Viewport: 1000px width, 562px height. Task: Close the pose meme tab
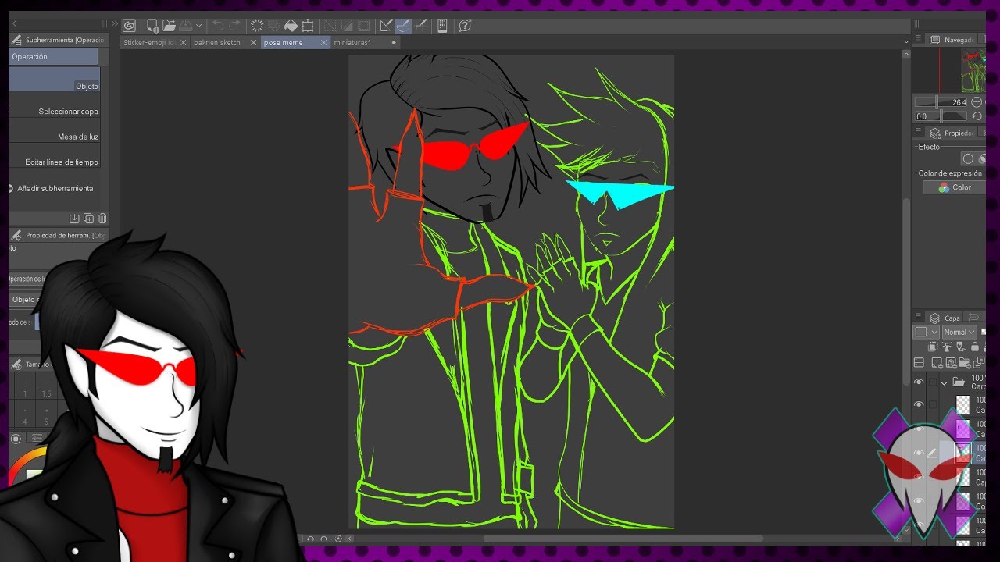[x=323, y=43]
